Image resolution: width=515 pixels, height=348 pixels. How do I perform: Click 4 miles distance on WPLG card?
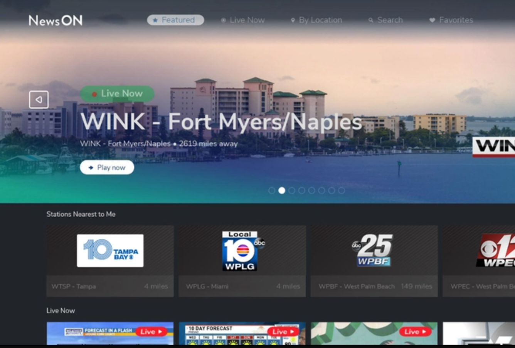288,286
